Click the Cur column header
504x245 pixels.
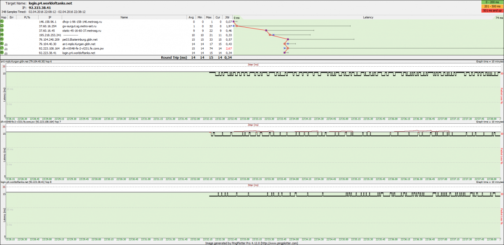pyautogui.click(x=218, y=17)
